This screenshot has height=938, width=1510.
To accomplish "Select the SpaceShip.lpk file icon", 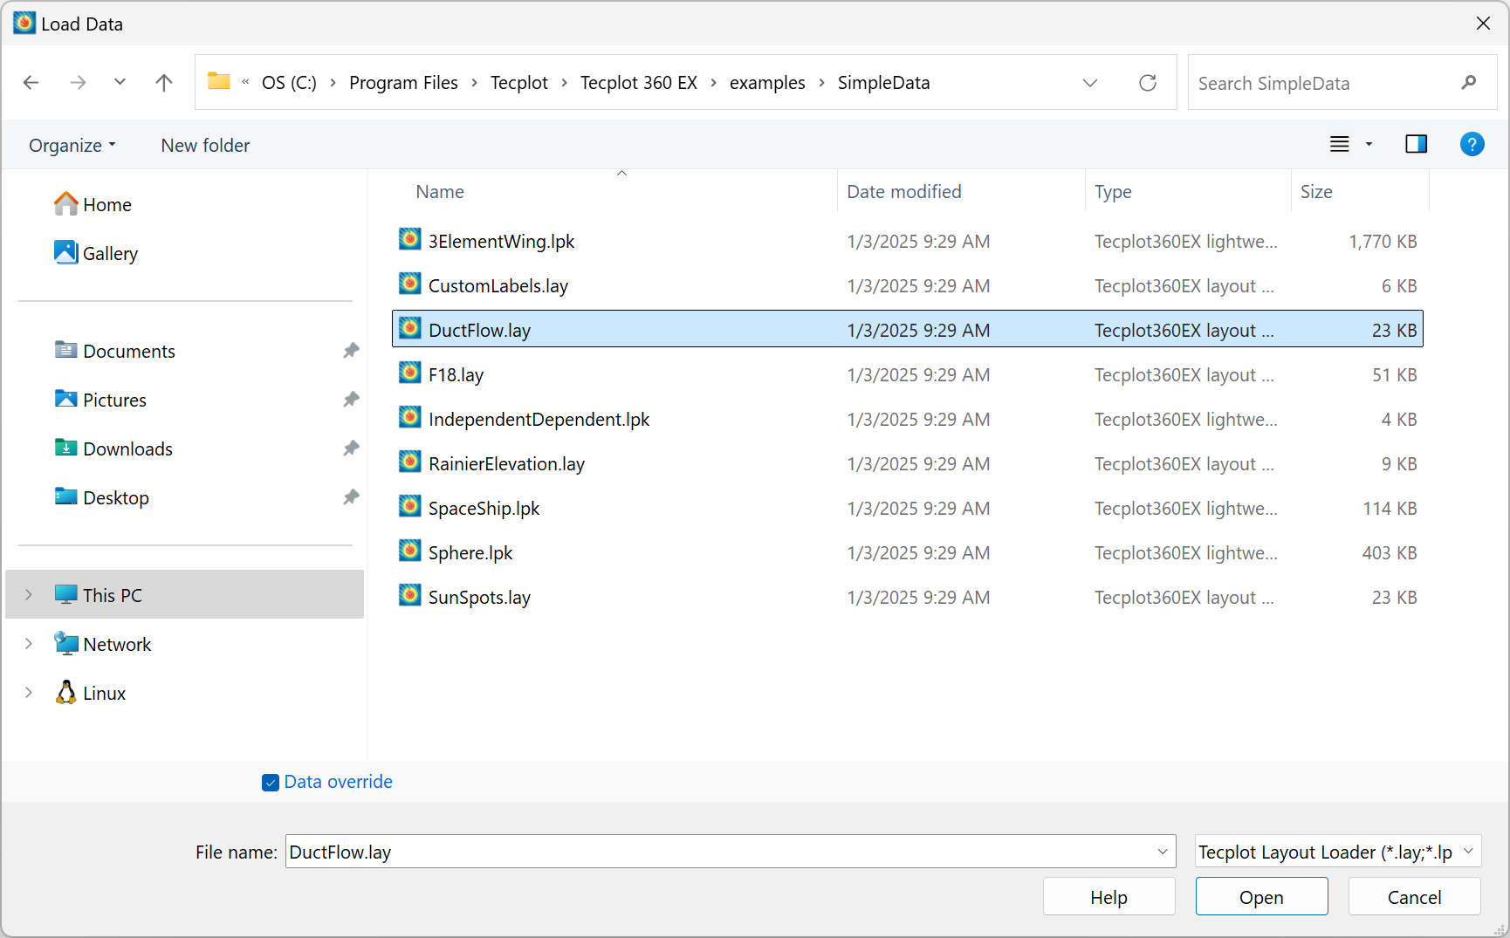I will [x=410, y=507].
